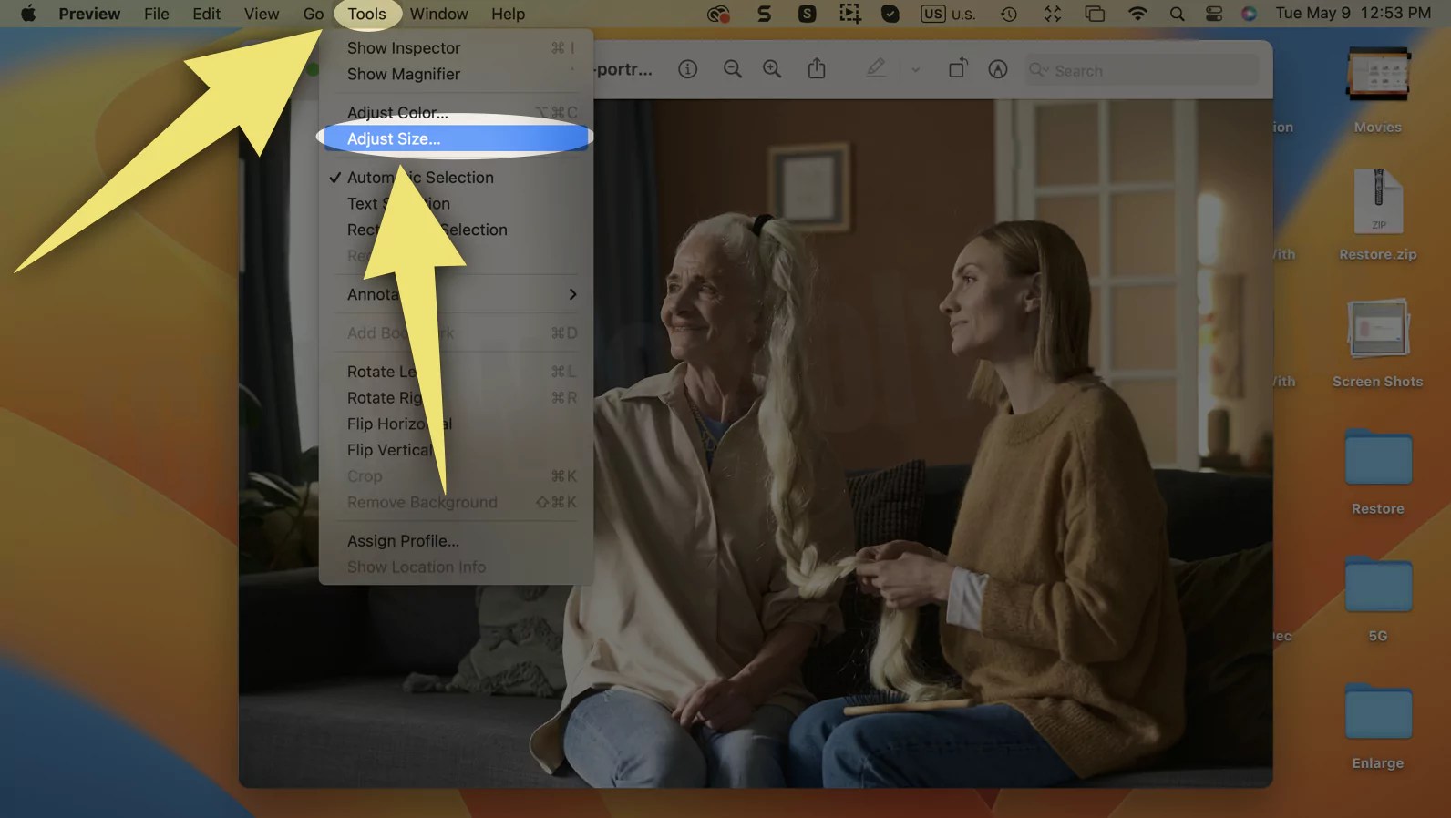
Task: Click the grey S letter icon in menu bar
Action: click(x=764, y=14)
